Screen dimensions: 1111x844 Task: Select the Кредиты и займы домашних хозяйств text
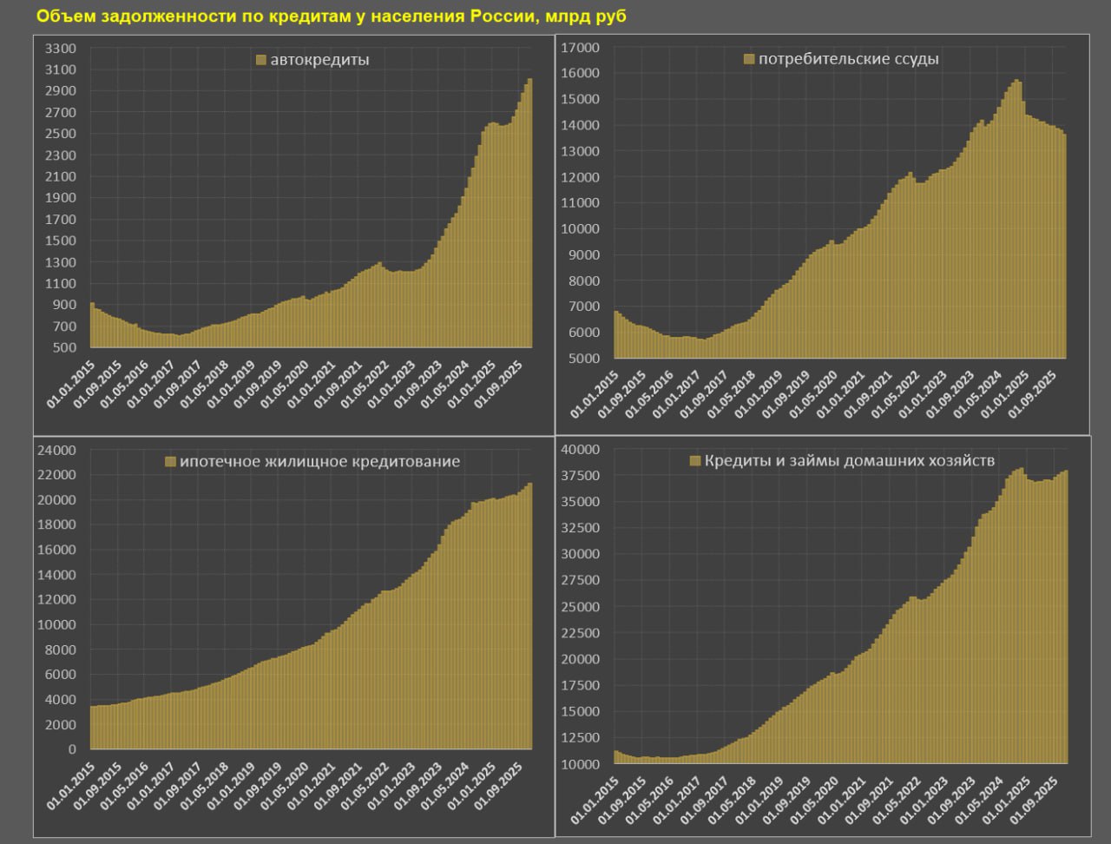pos(850,461)
